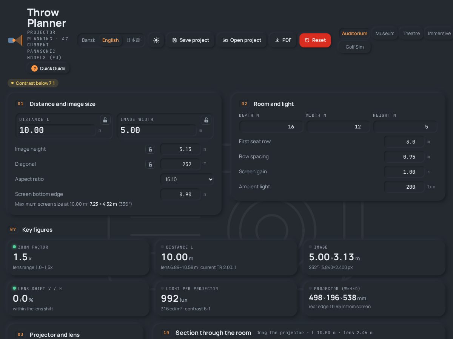Edit the room Width field
The image size is (453, 339).
click(338, 127)
